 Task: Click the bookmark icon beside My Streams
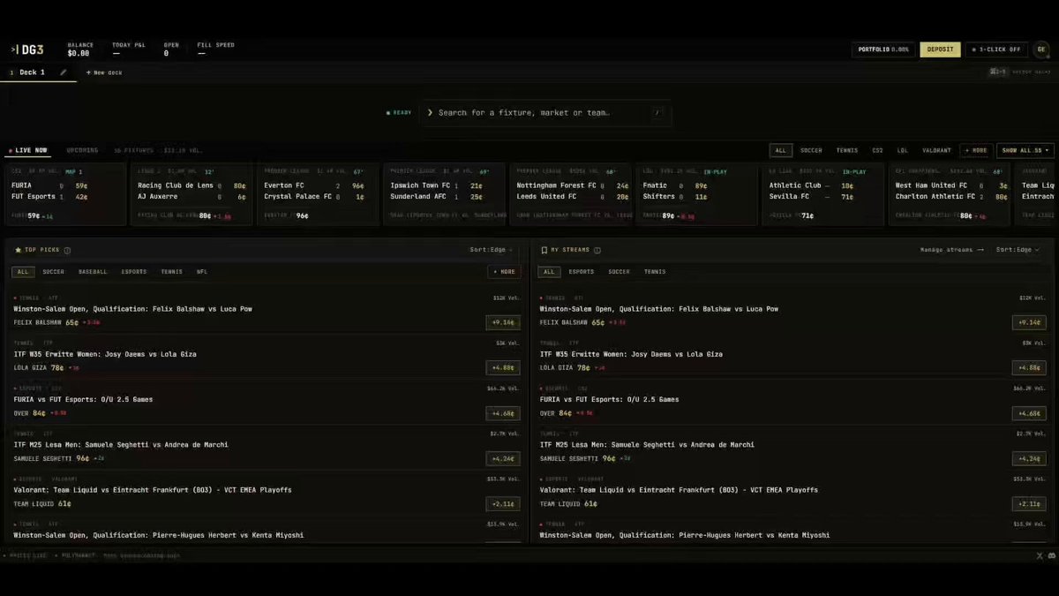point(545,250)
